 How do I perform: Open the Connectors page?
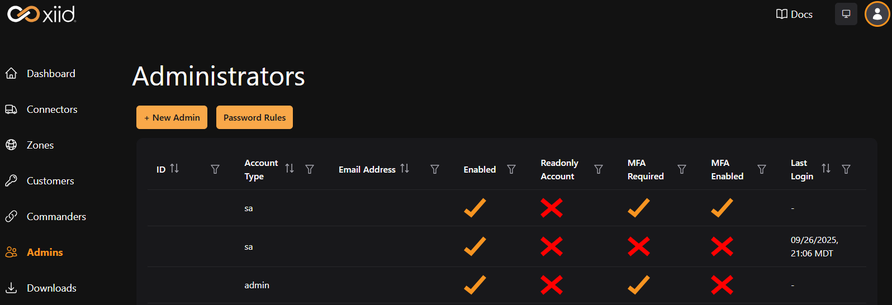click(51, 109)
